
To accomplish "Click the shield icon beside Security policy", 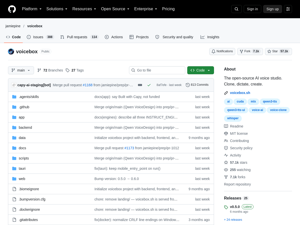I will point(226,148).
